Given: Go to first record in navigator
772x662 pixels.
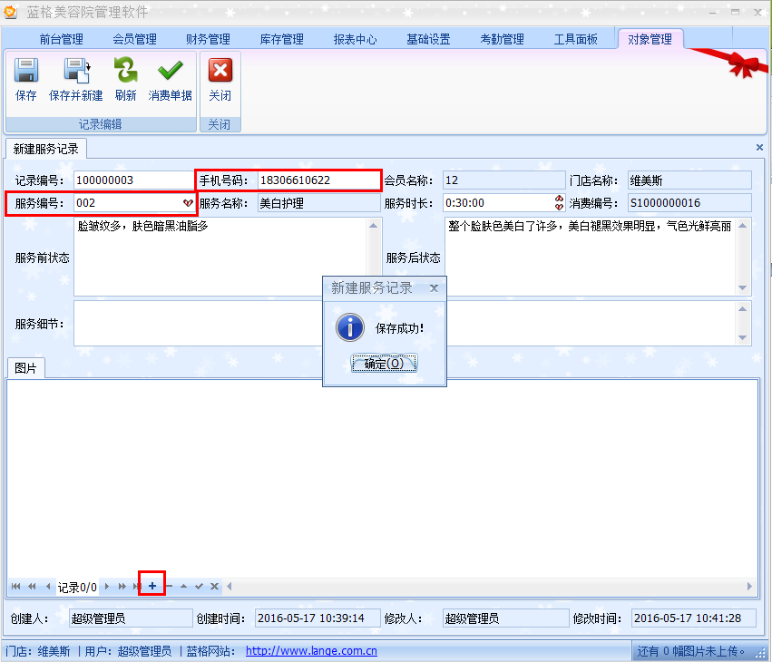Looking at the screenshot, I should (15, 586).
